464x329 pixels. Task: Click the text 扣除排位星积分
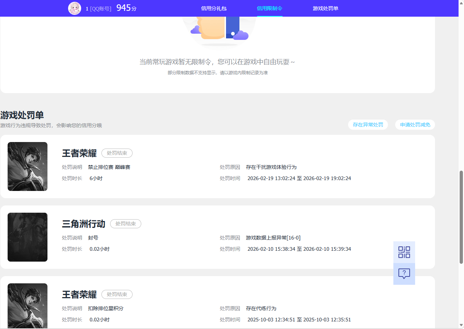(106, 309)
